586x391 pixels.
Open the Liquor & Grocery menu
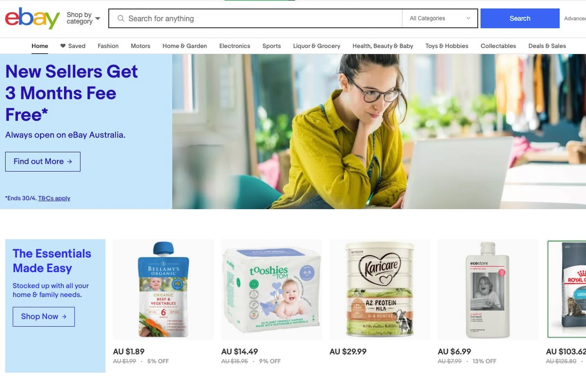coord(316,46)
